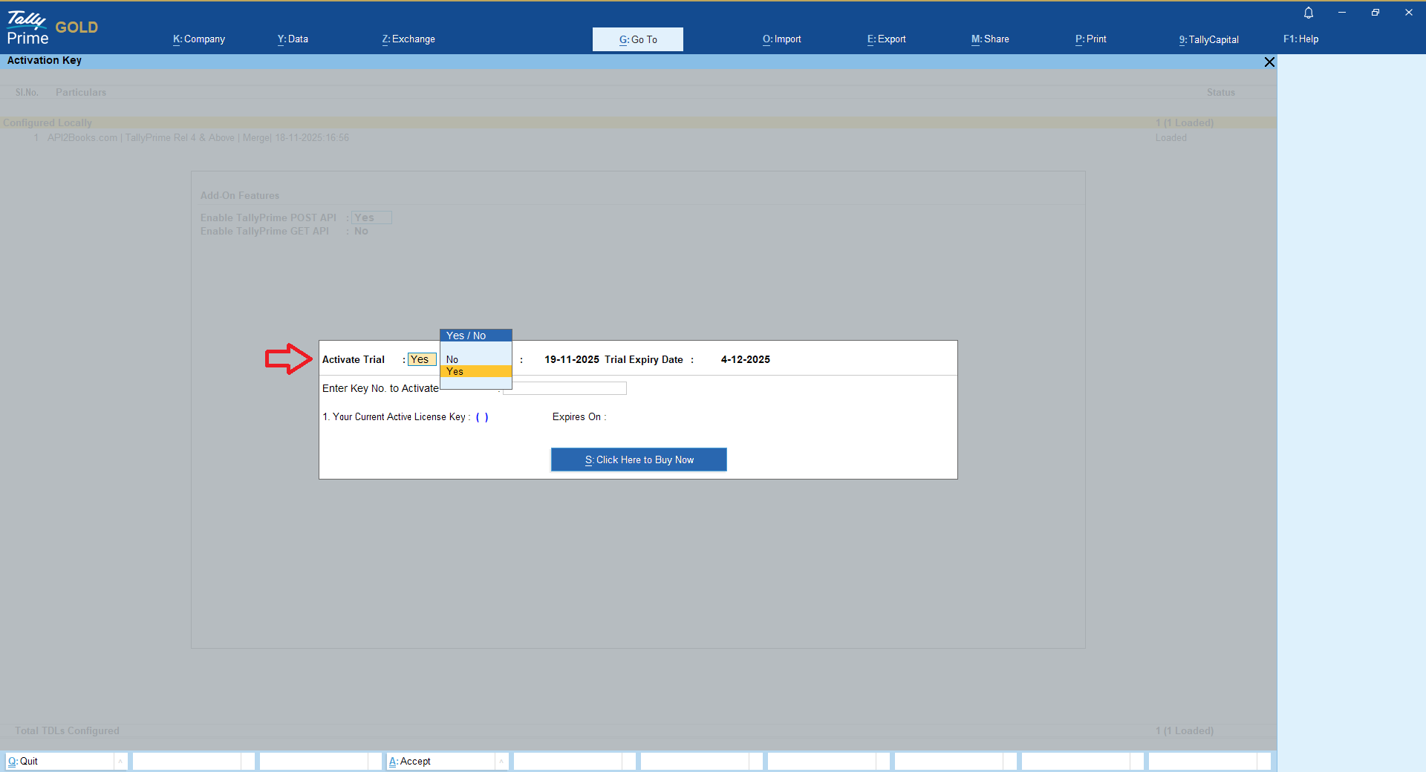
Task: Open the O: Import menu
Action: (x=781, y=39)
